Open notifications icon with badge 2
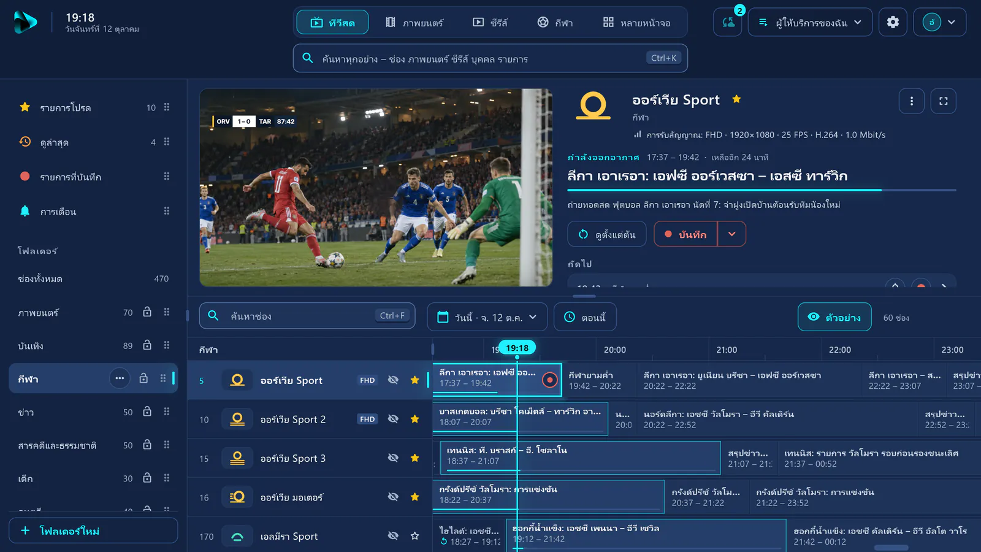This screenshot has height=552, width=981. pyautogui.click(x=728, y=22)
